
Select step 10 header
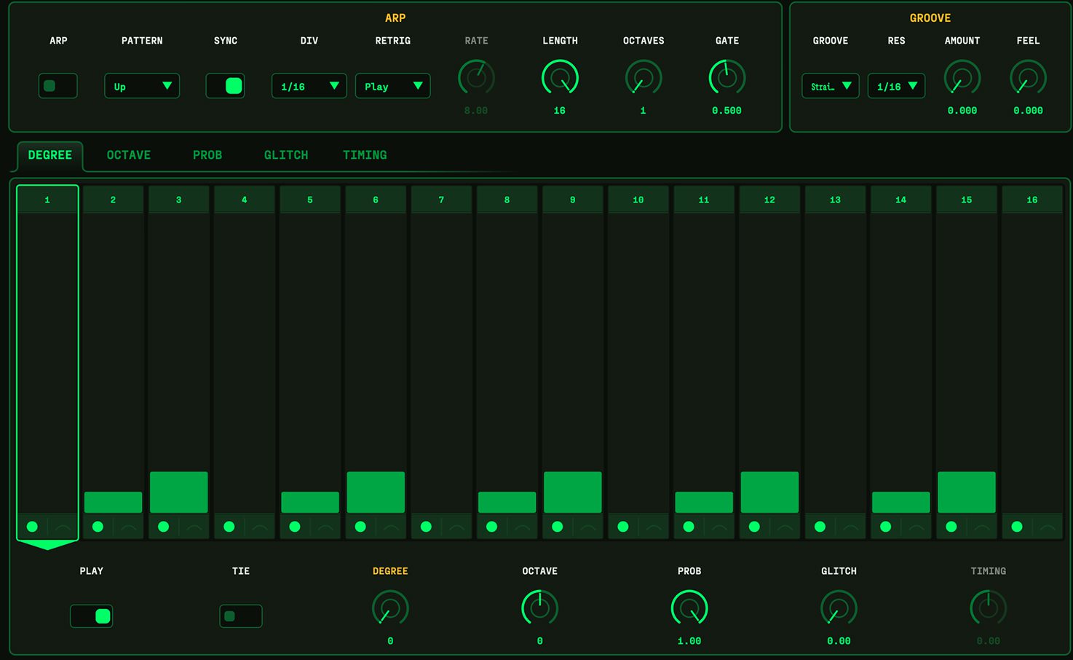[x=638, y=200]
